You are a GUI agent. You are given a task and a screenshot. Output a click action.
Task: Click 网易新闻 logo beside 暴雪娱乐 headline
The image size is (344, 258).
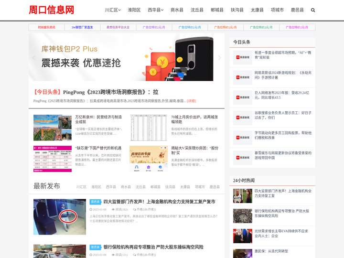(243, 158)
